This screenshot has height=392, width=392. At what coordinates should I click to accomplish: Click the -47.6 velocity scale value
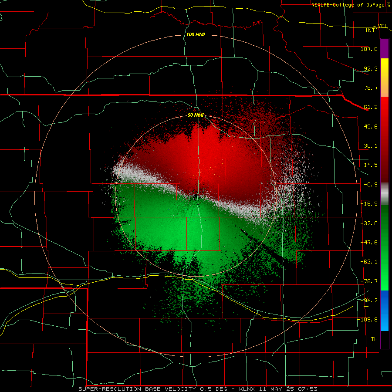click(369, 243)
